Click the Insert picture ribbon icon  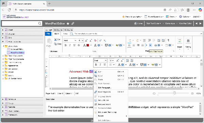[x=180, y=41]
